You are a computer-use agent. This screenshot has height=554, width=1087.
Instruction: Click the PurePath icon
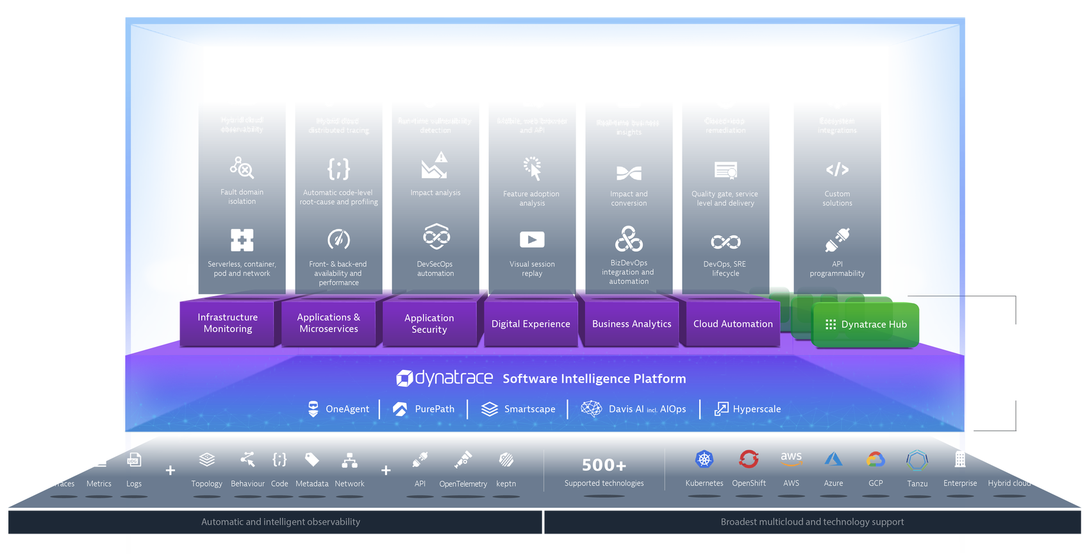click(400, 409)
